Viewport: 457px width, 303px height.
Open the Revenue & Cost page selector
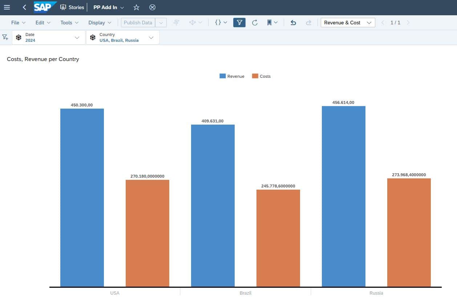[348, 23]
